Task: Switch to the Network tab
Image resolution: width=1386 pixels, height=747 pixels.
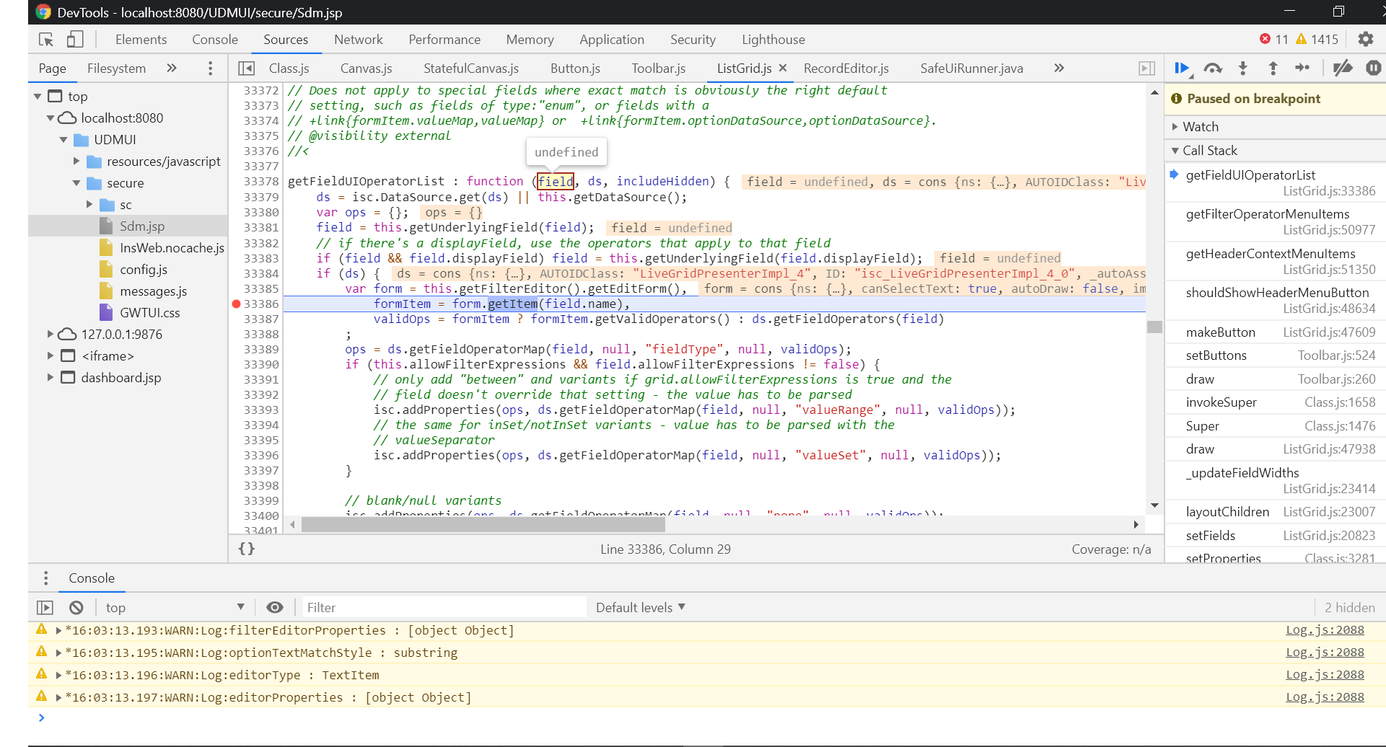Action: tap(358, 40)
